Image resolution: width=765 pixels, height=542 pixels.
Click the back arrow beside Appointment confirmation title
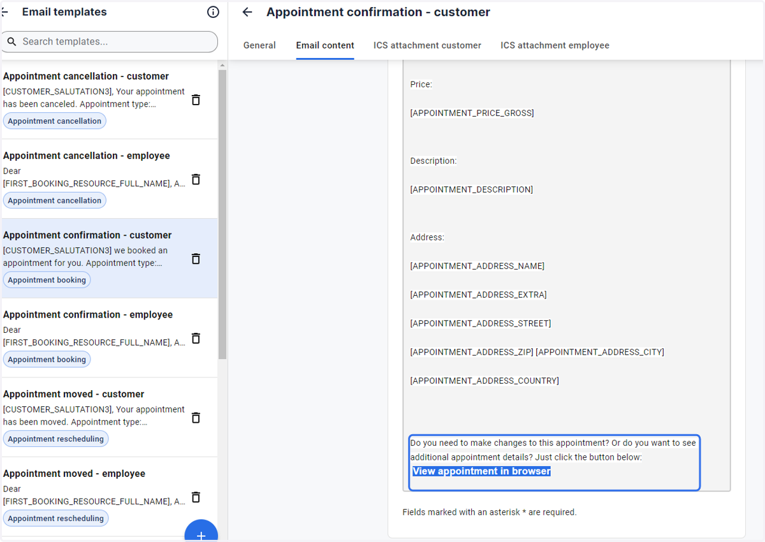tap(247, 12)
